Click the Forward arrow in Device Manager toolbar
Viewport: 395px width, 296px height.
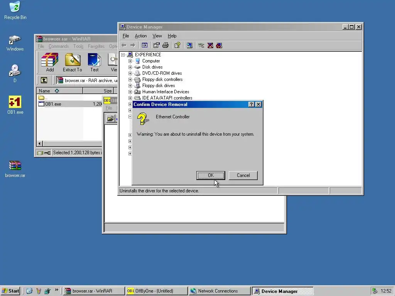[133, 45]
